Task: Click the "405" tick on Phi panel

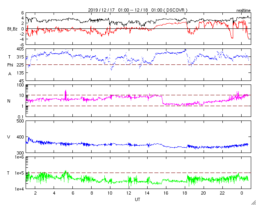Action: pos(20,49)
